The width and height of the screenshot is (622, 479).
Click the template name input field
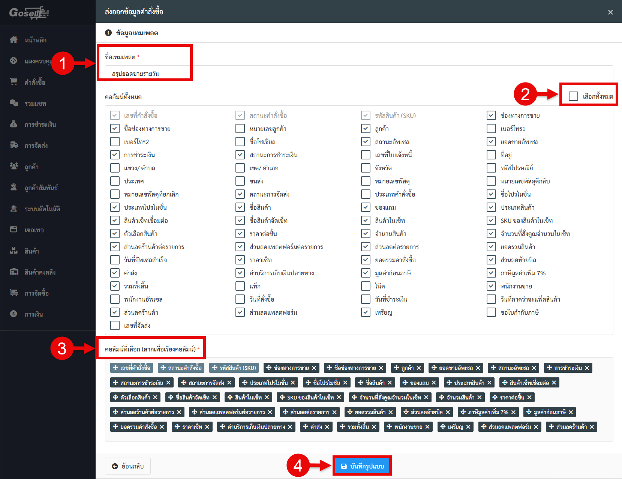click(359, 74)
